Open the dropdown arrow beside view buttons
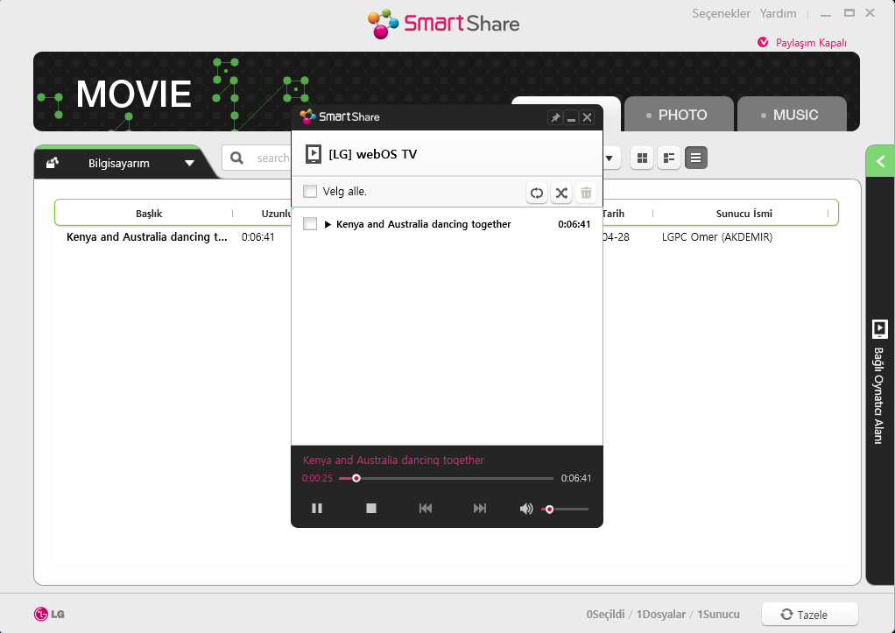895x633 pixels. (x=610, y=158)
